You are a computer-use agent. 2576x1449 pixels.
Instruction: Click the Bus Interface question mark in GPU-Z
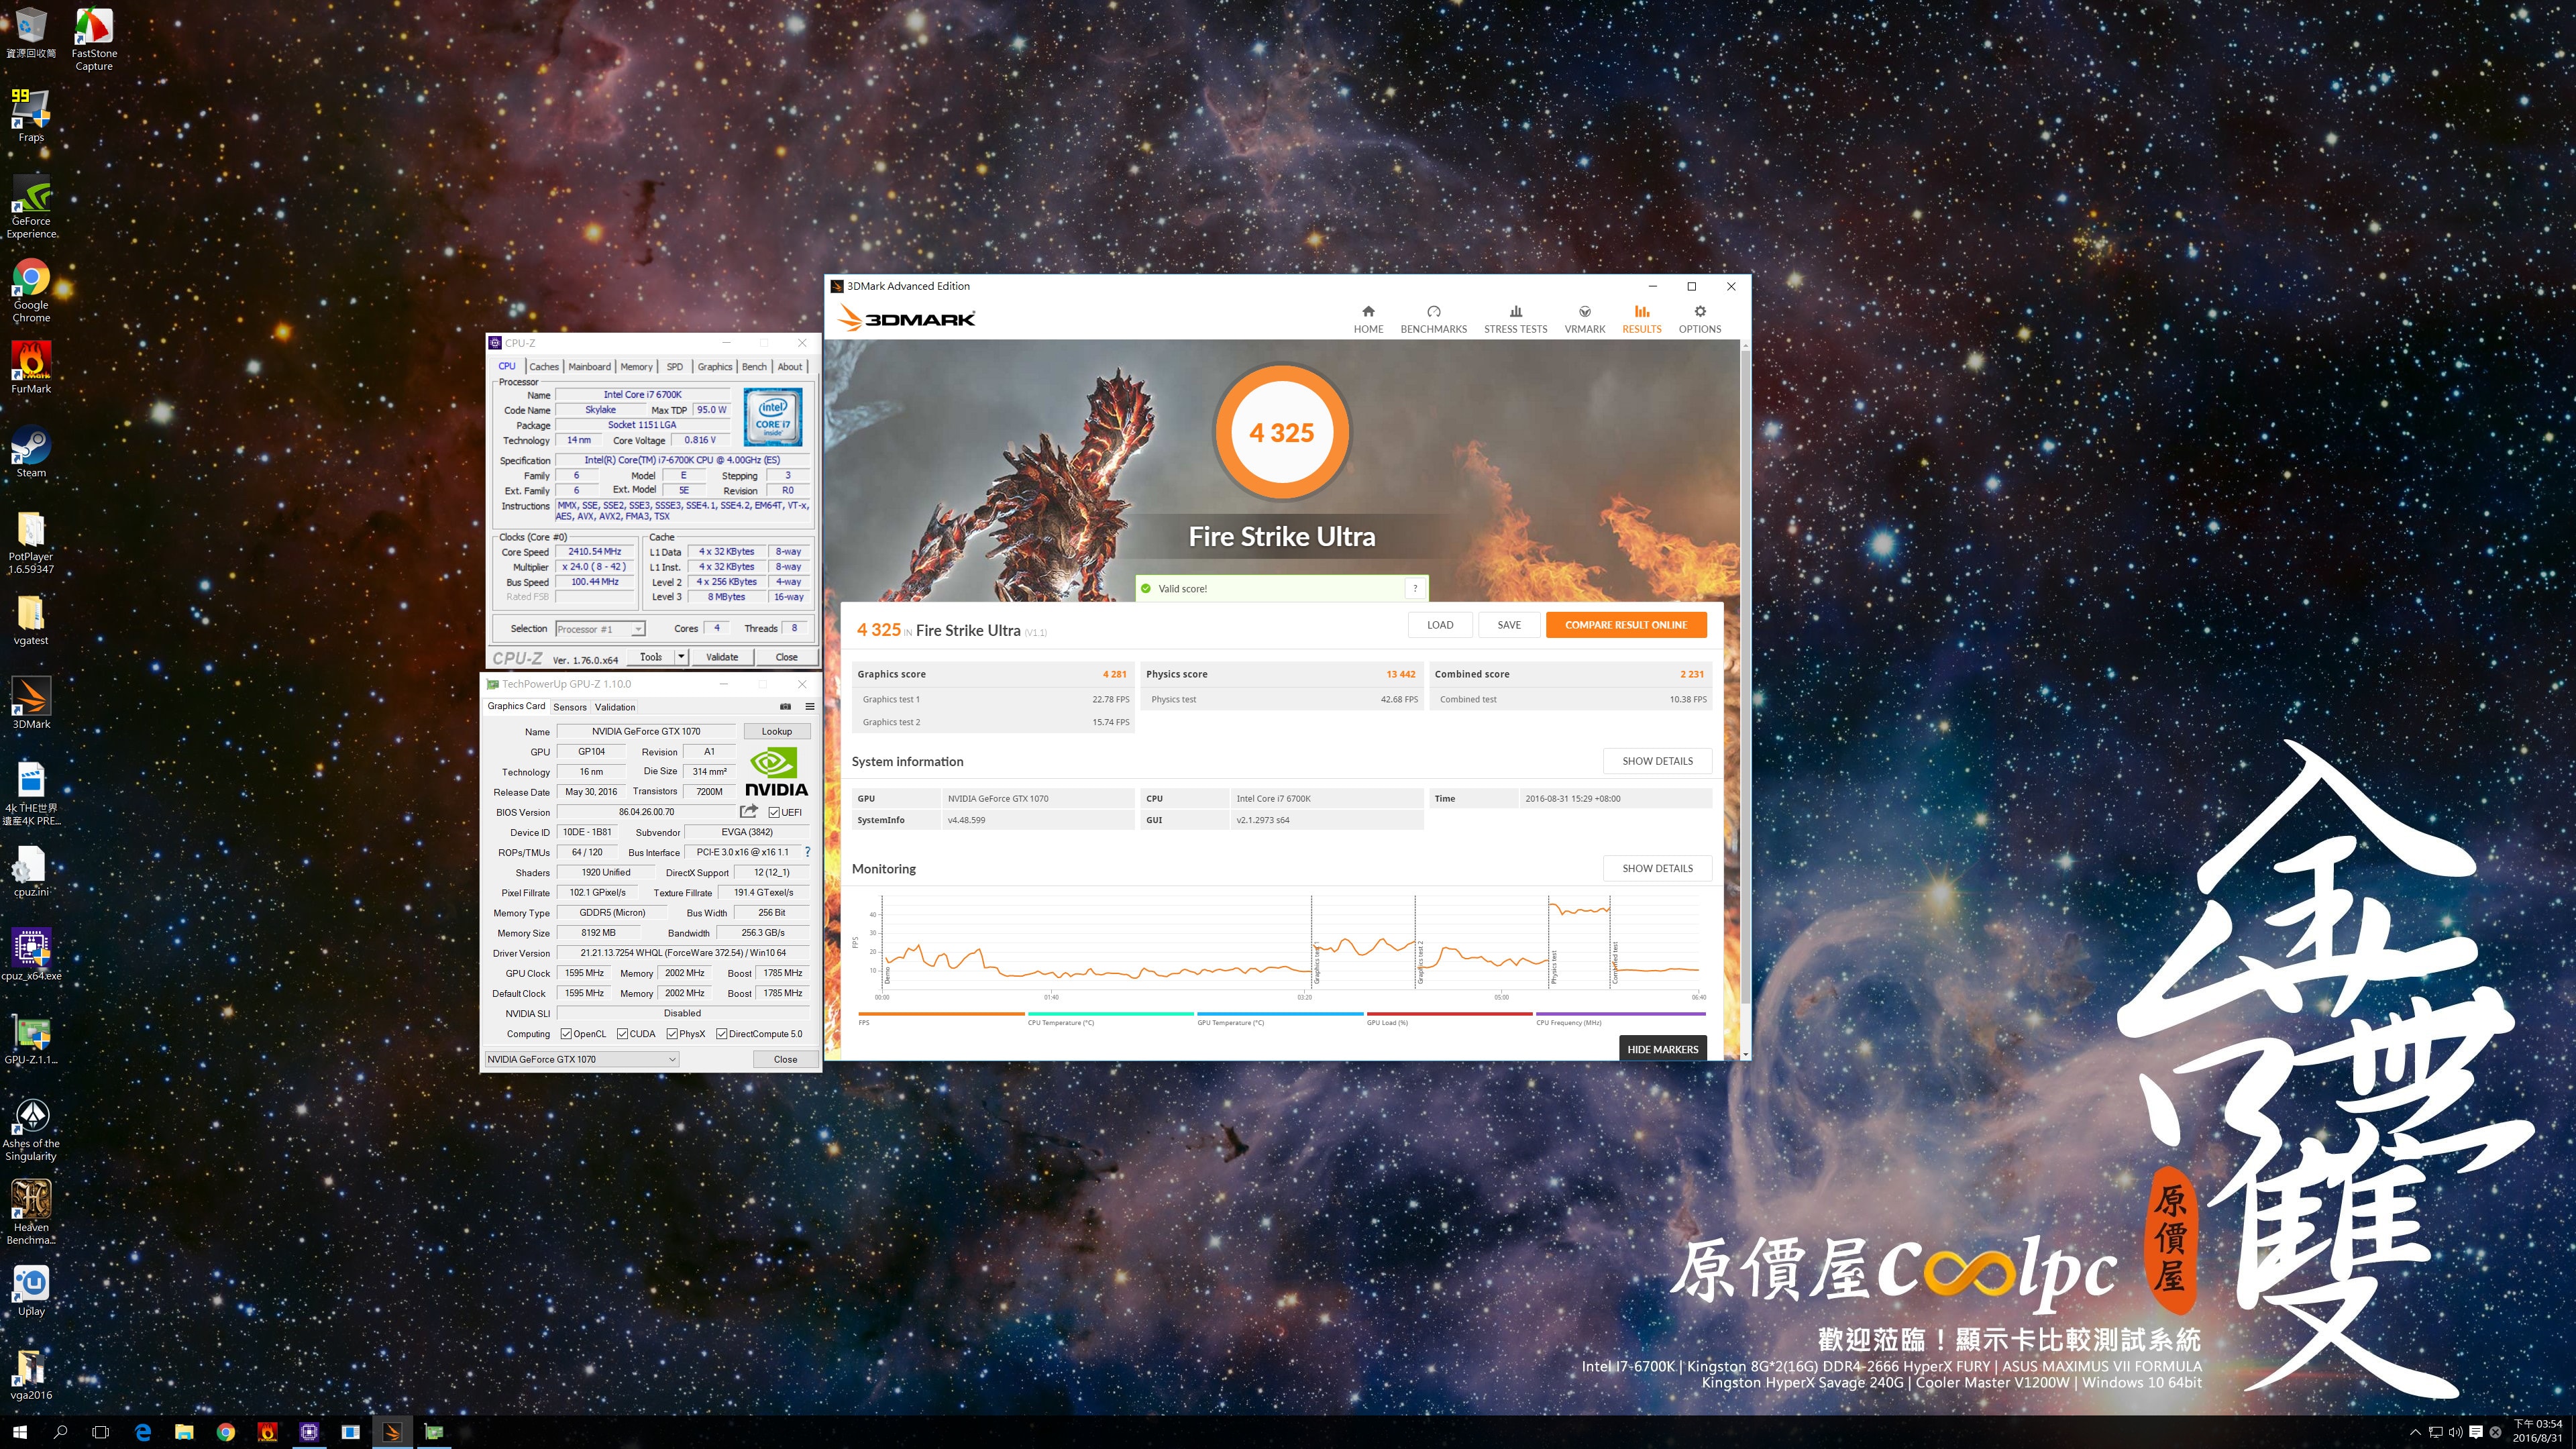point(807,852)
